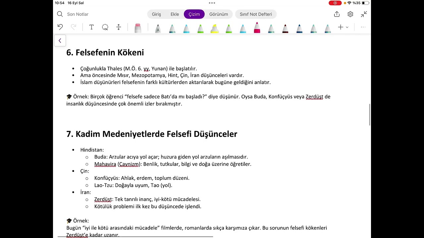Open the toolbar overflow three dots
424x238 pixels.
[x=363, y=27]
